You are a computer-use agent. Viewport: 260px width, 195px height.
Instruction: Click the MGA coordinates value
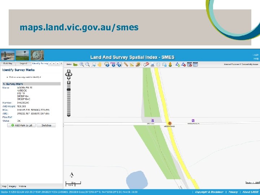point(33,110)
